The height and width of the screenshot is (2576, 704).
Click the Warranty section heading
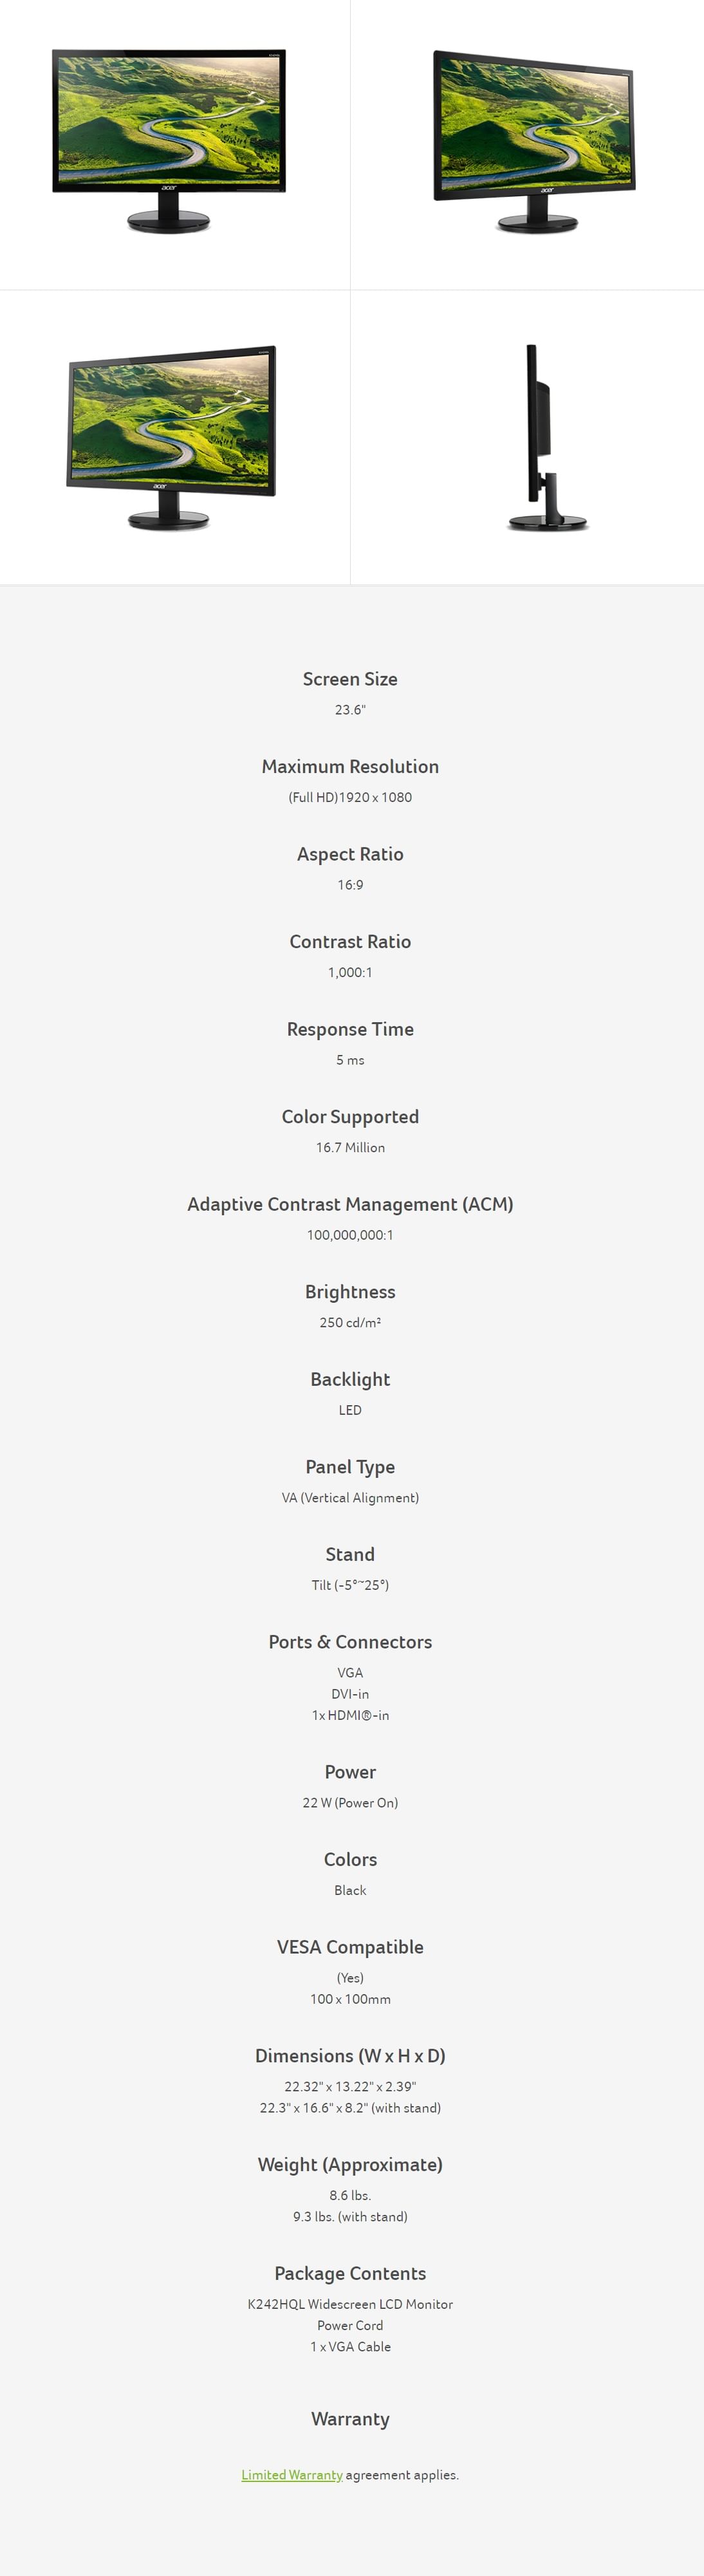coord(350,2418)
